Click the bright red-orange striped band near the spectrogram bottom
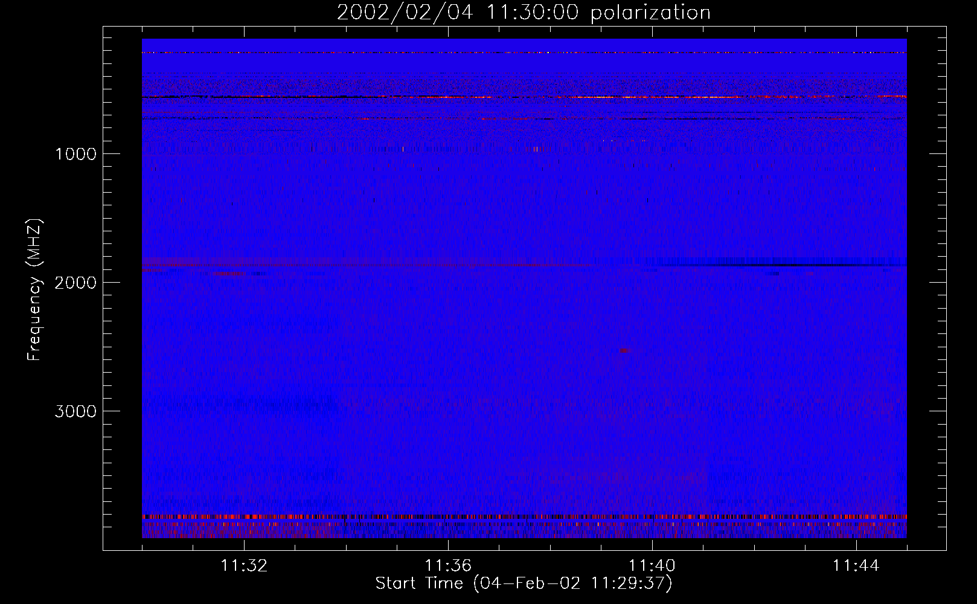The height and width of the screenshot is (604, 977). [x=524, y=517]
